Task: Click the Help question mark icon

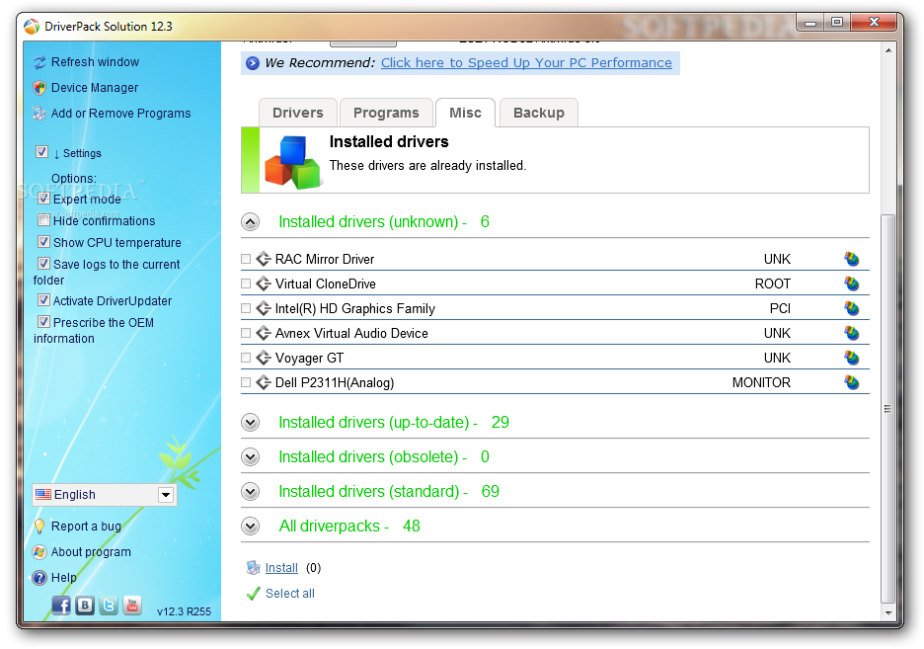Action: tap(38, 577)
